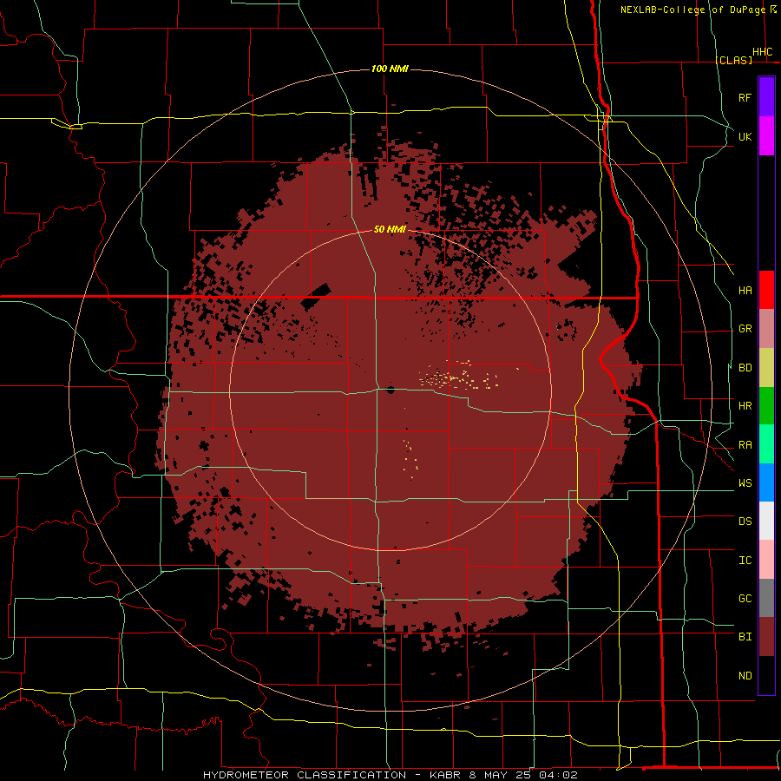Click the BD yellow legend color swatch
781x781 pixels.
click(766, 368)
